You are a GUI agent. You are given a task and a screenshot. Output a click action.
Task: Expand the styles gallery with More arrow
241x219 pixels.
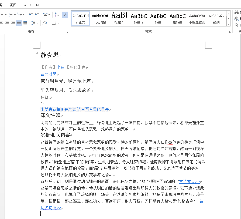pyautogui.click(x=228, y=24)
